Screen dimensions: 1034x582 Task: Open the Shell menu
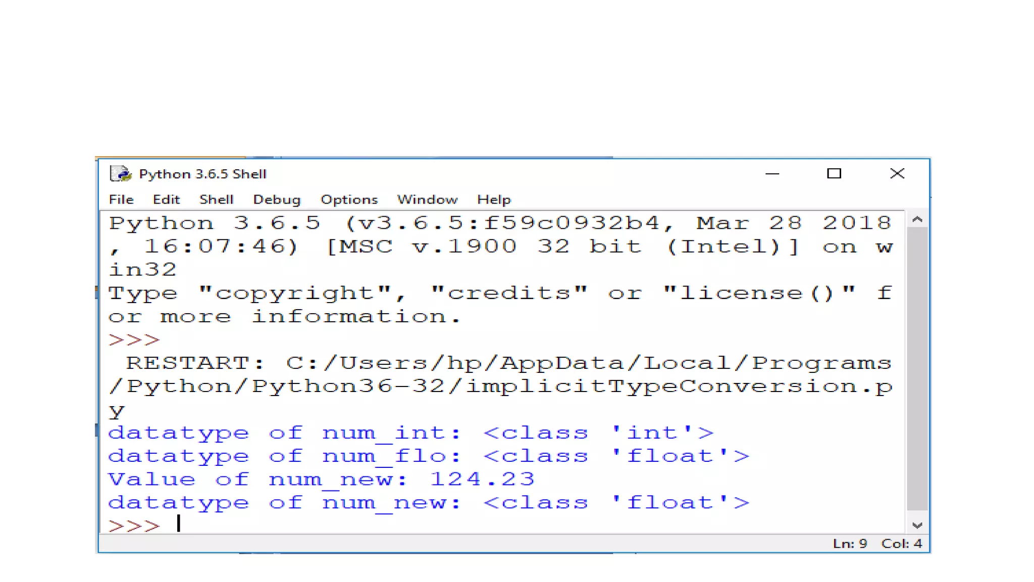pos(216,200)
